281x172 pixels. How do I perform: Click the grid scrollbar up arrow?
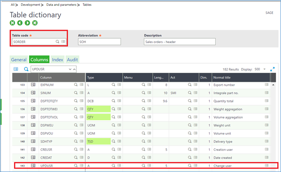click(x=273, y=85)
